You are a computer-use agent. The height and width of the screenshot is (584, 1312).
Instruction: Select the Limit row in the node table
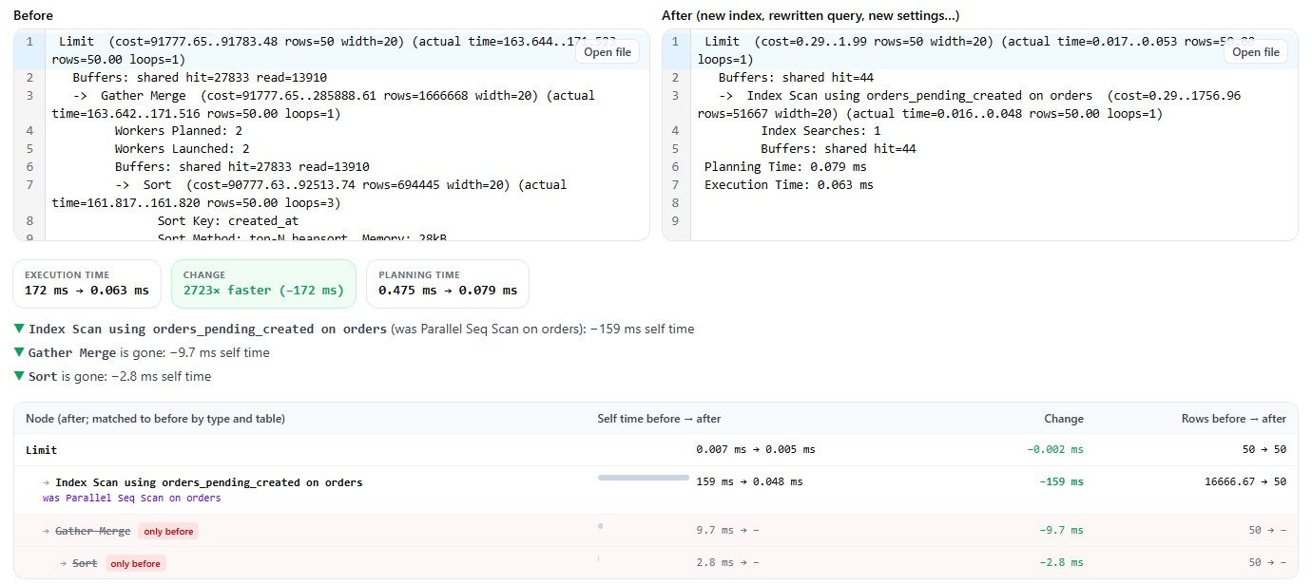656,450
